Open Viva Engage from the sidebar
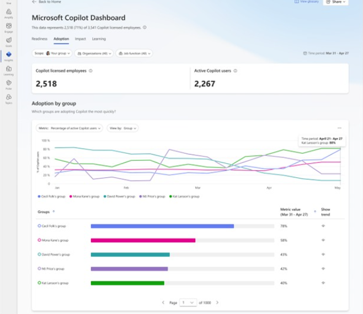Screen dimensions: 363x314 point(9,28)
